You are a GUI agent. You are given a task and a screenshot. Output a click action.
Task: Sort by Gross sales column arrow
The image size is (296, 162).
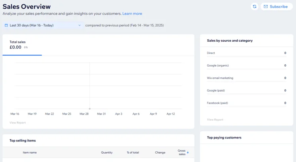tap(188, 152)
